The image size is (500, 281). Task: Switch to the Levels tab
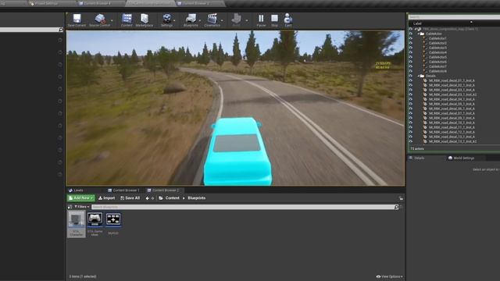(76, 190)
